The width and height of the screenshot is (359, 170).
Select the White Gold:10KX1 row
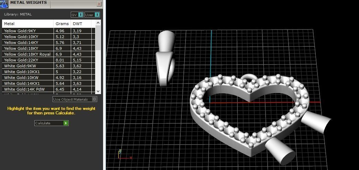click(x=49, y=72)
